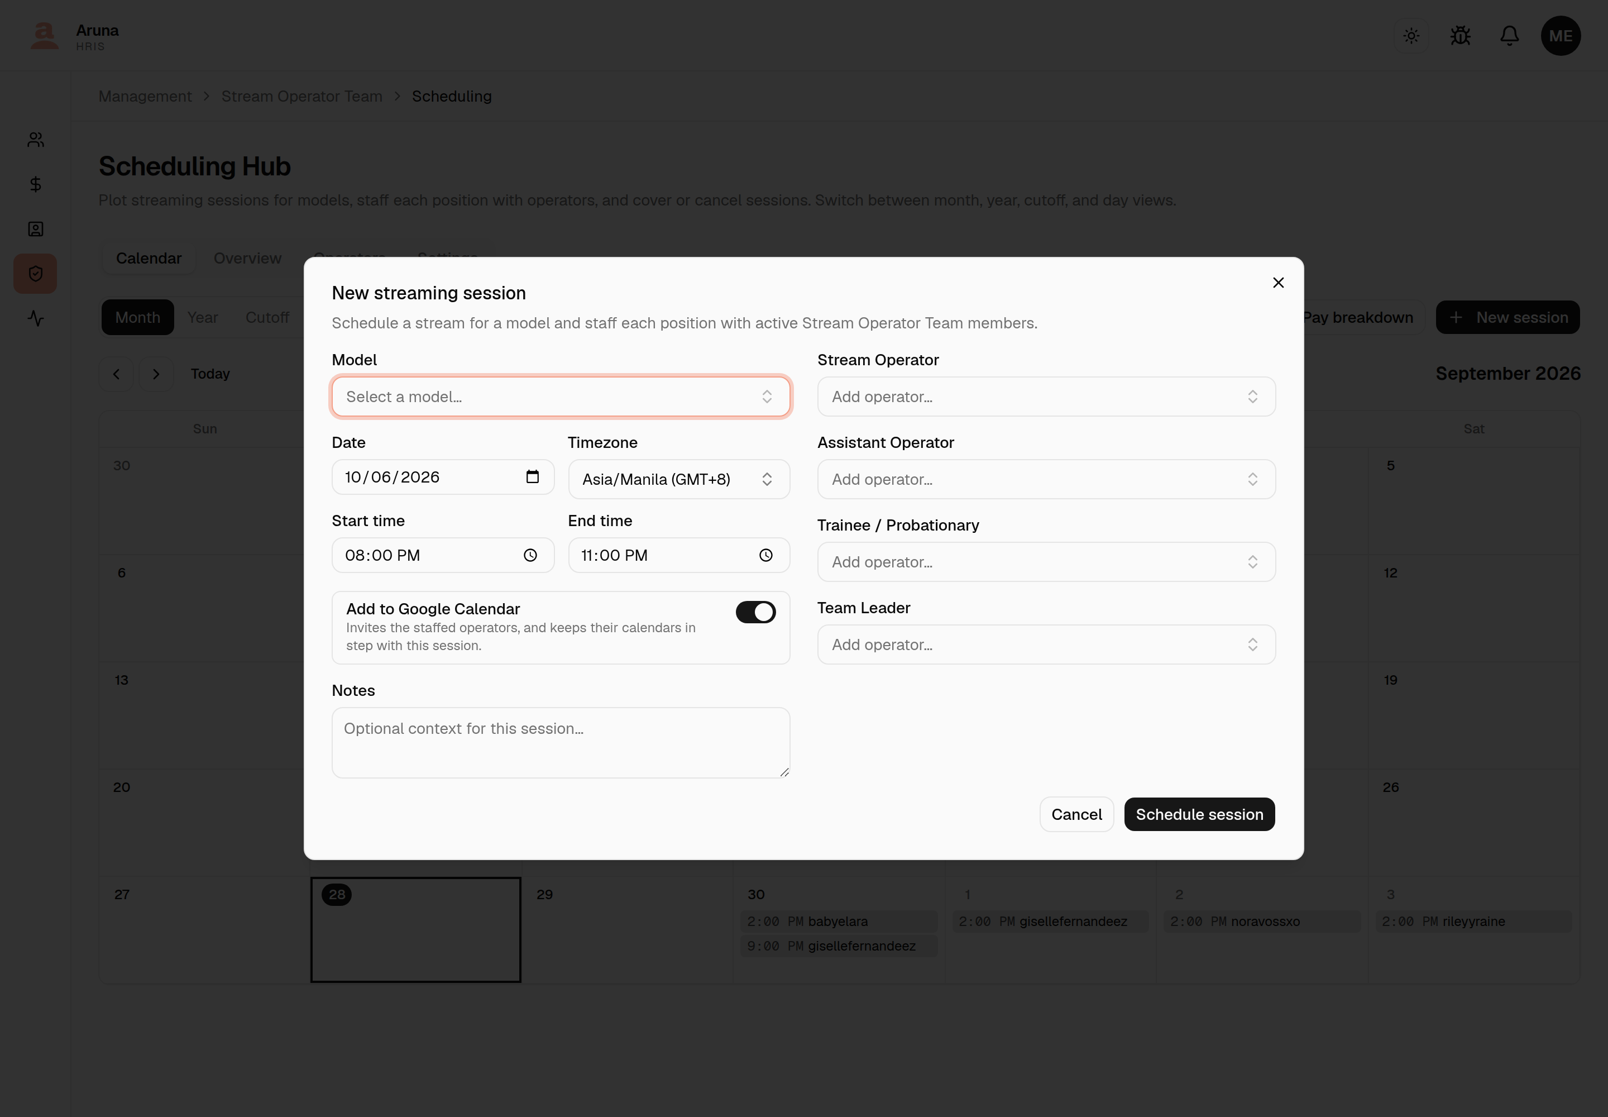Image resolution: width=1608 pixels, height=1117 pixels.
Task: Close the New streaming session dialog
Action: click(1277, 283)
